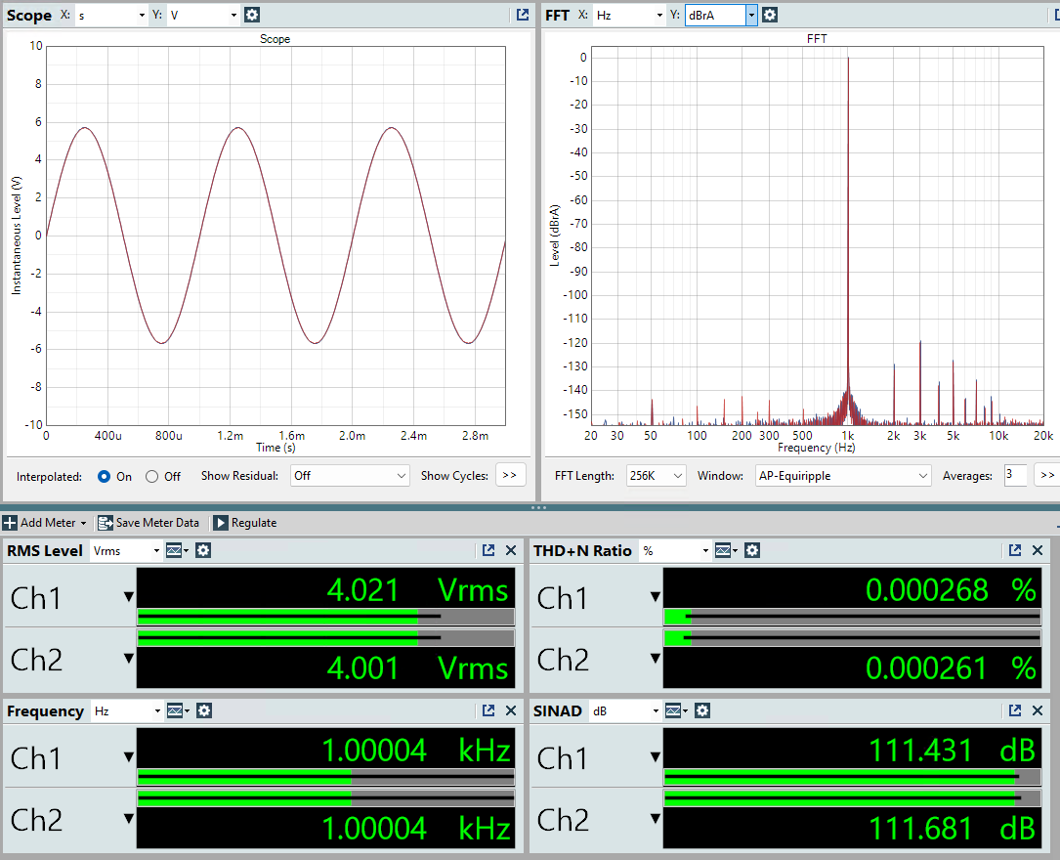Expand RMS Level Ch2 channel arrow
The width and height of the screenshot is (1060, 860).
(128, 658)
